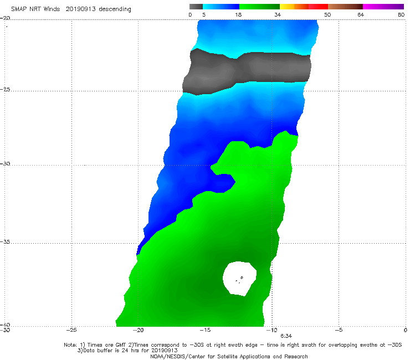This screenshot has height=360, width=410.
Task: Click the white data gap in the green swath
Action: [239, 279]
